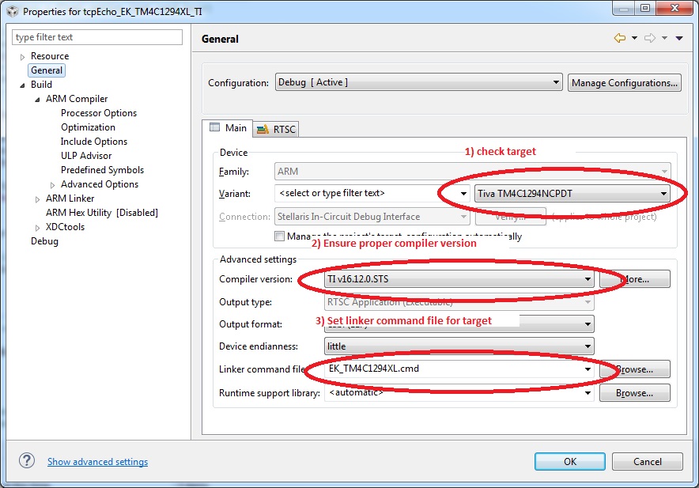Image resolution: width=699 pixels, height=488 pixels.
Task: Select the Resource tree item label
Action: [x=50, y=56]
